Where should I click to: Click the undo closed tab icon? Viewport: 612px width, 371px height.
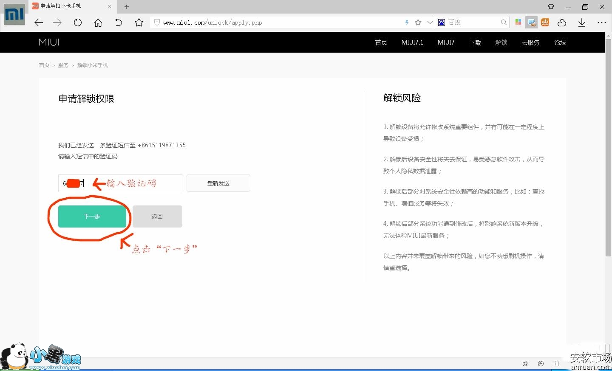pos(119,22)
